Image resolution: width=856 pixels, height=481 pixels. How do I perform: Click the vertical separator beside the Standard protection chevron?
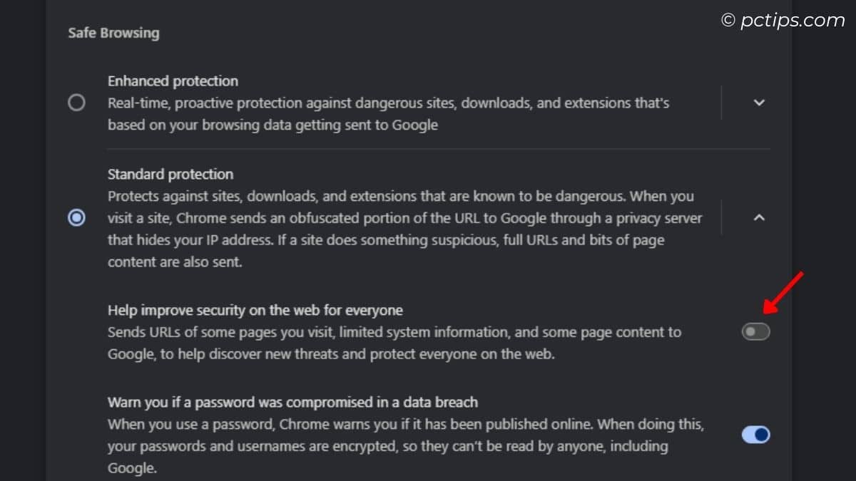point(721,217)
